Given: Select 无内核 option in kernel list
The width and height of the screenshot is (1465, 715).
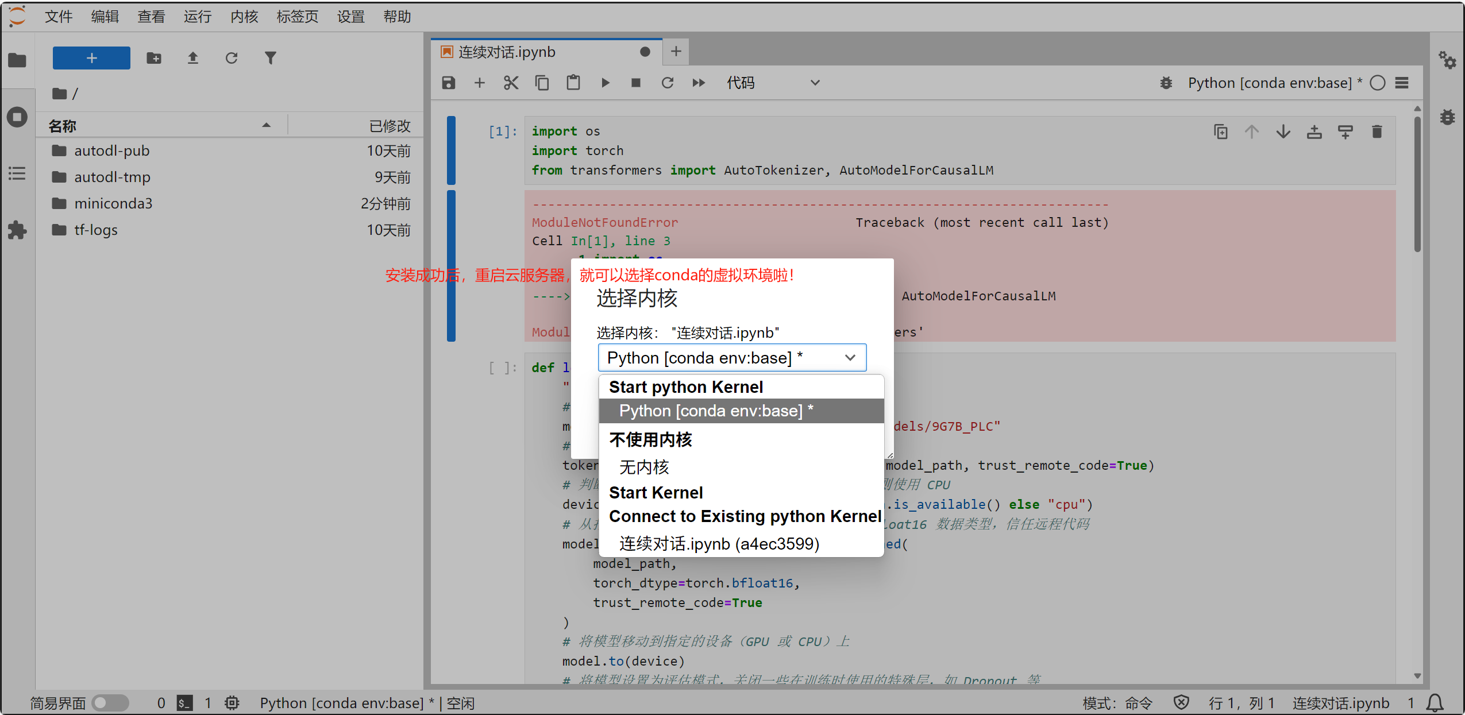Looking at the screenshot, I should click(x=644, y=467).
